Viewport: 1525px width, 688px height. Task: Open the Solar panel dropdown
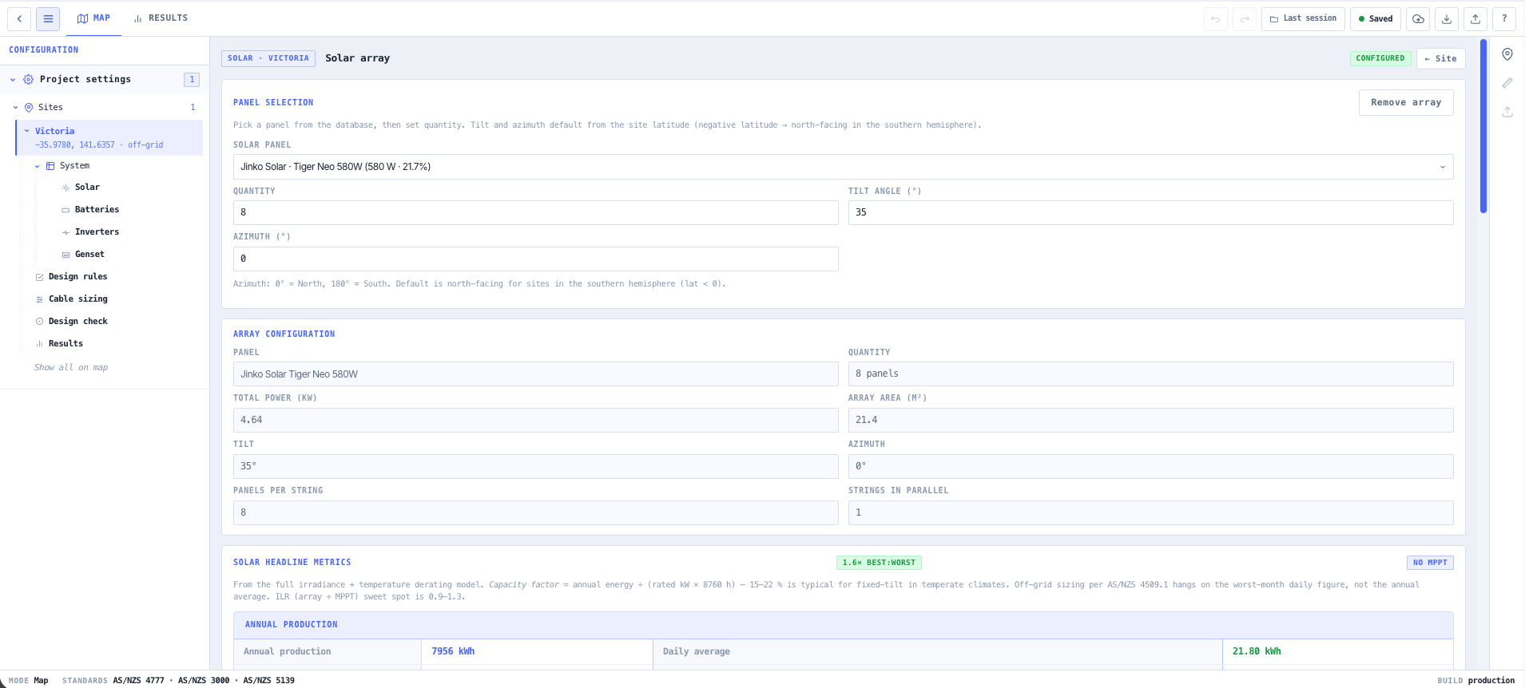843,167
